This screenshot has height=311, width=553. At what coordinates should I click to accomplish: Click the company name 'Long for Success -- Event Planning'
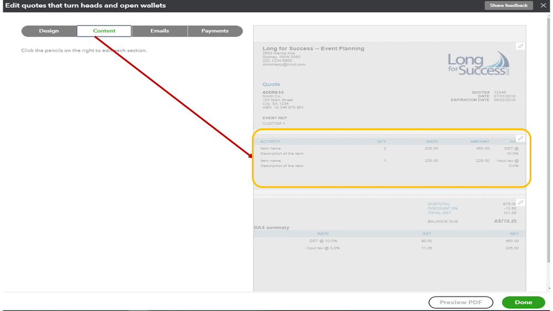(x=313, y=48)
